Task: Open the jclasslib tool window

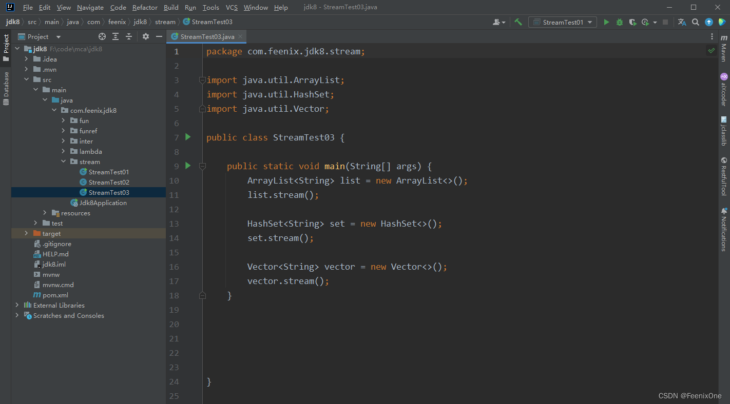Action: pyautogui.click(x=724, y=131)
